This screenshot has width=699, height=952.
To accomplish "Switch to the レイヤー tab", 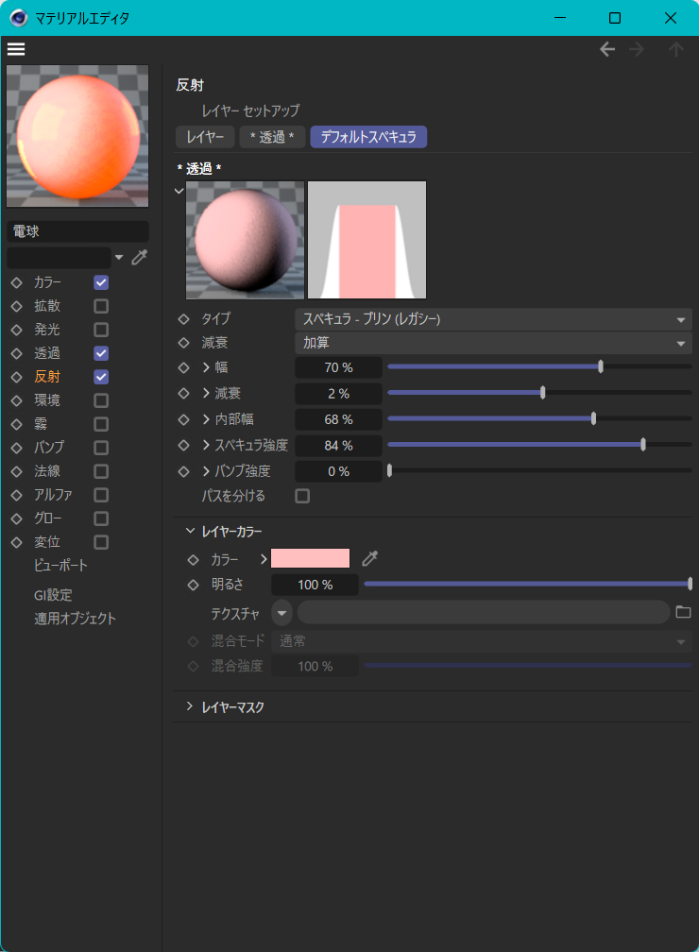I will (x=205, y=137).
